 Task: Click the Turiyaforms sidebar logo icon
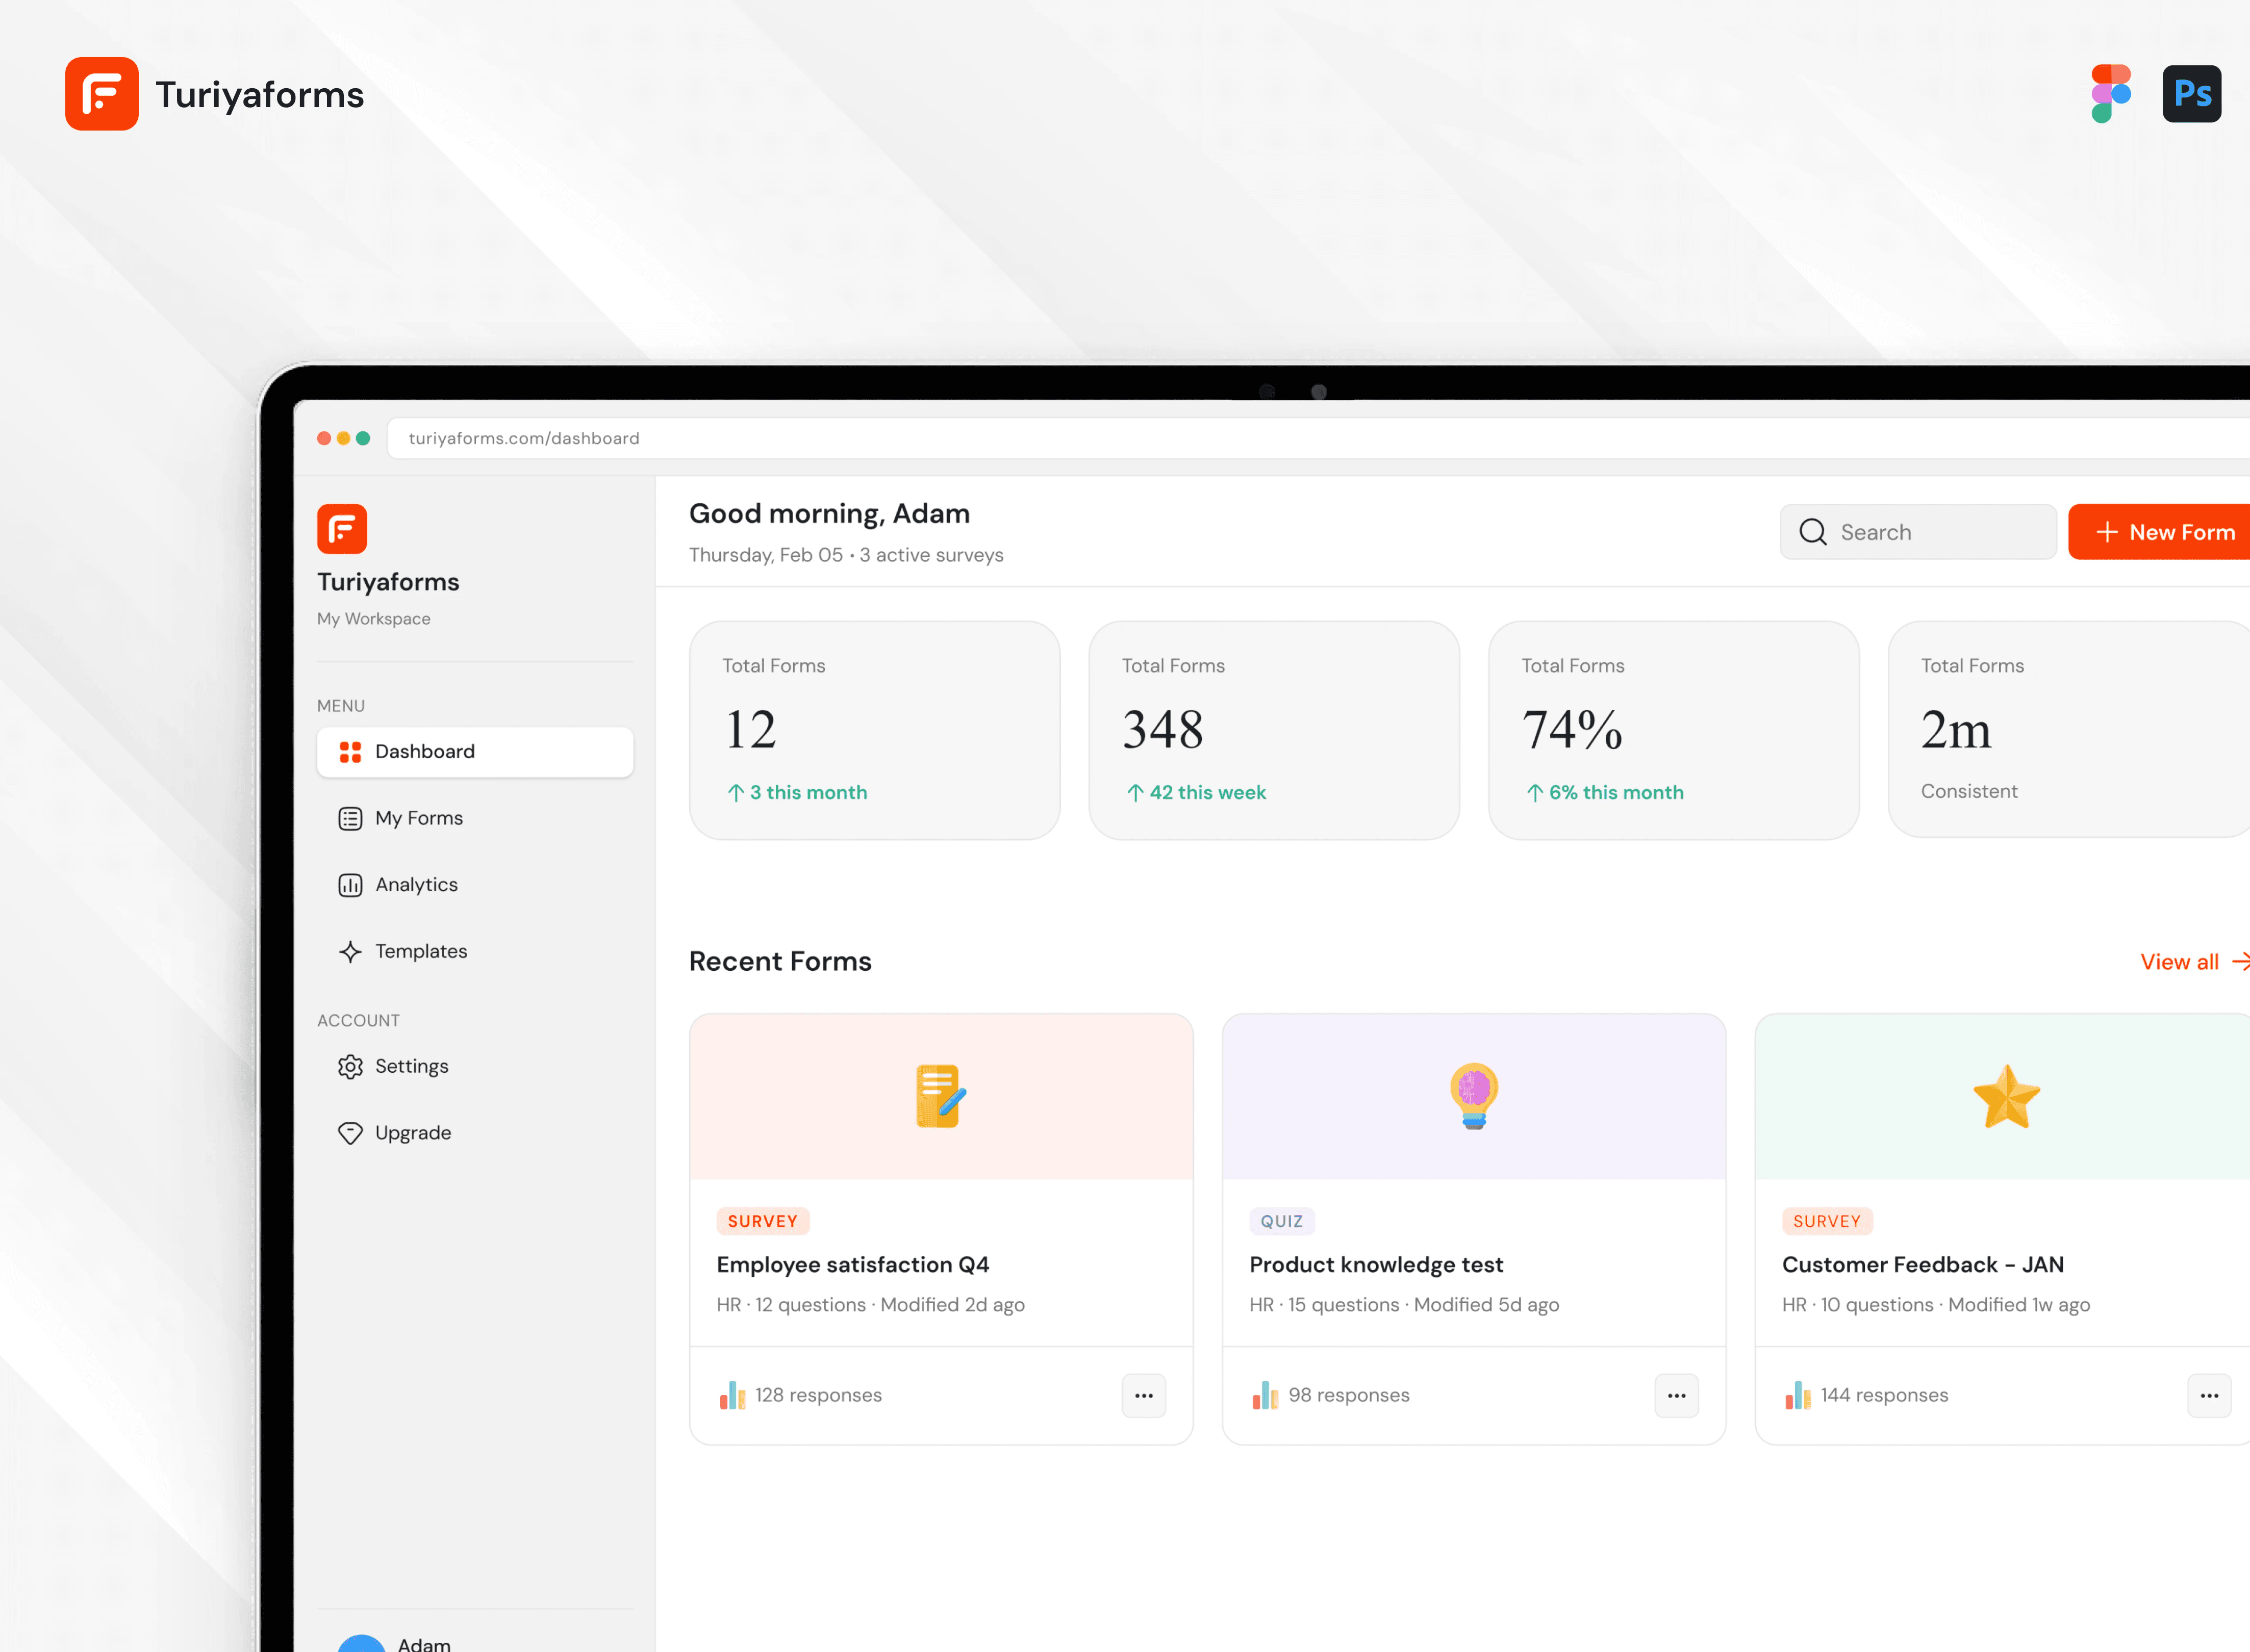[x=342, y=529]
